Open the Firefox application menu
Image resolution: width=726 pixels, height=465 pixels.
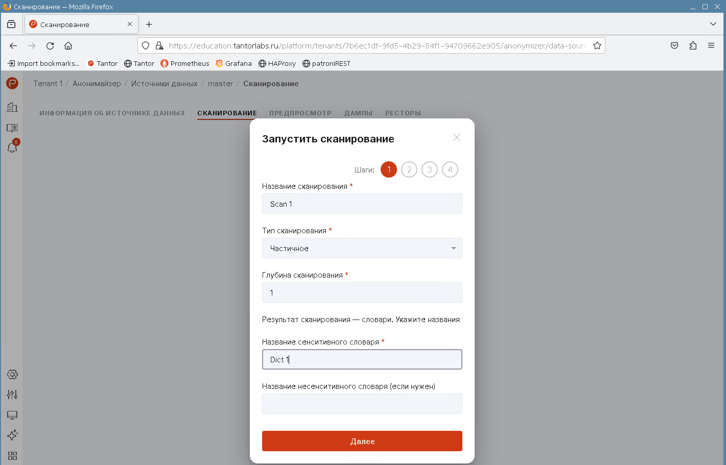pos(711,45)
